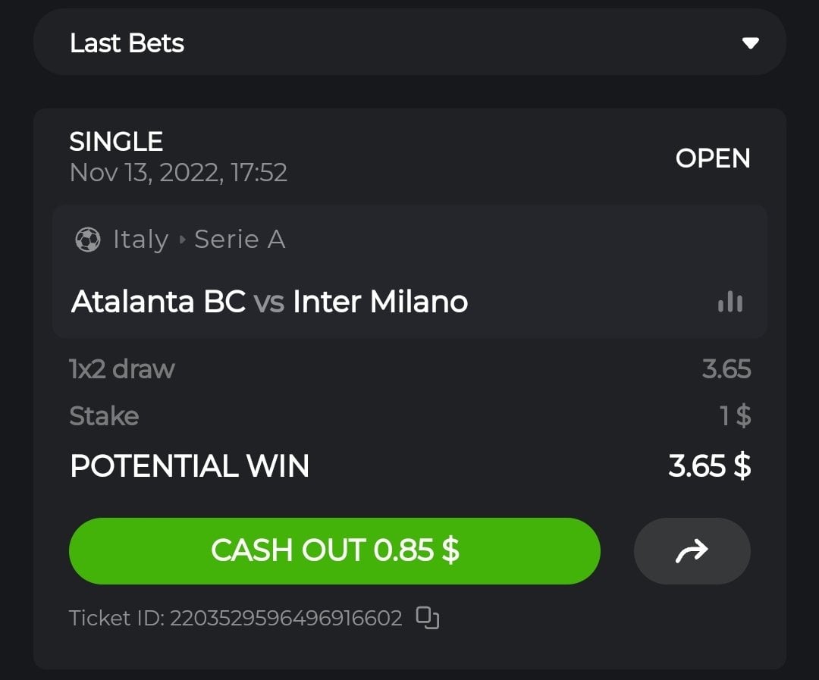Viewport: 819px width, 680px height.
Task: Click the Nov 13, 2022 bet timestamp
Action: pos(178,173)
